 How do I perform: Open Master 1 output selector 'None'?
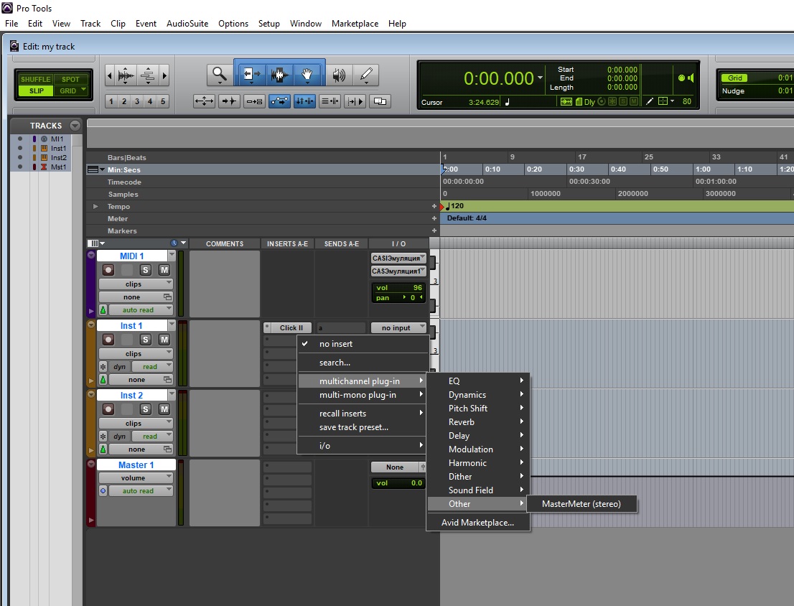pos(396,467)
